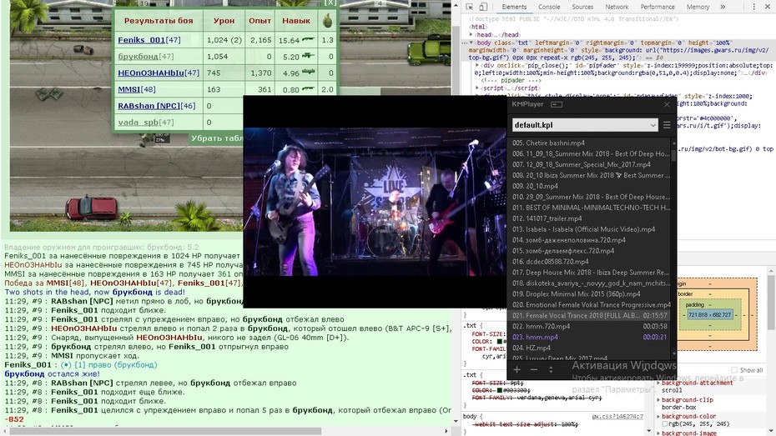Toggle the device toolbar icon in DevTools
Screen dimensions: 776x436
coord(483,7)
